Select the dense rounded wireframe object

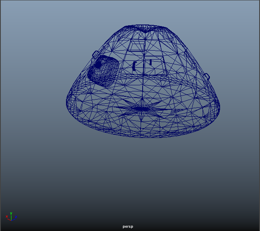[x=103, y=71]
